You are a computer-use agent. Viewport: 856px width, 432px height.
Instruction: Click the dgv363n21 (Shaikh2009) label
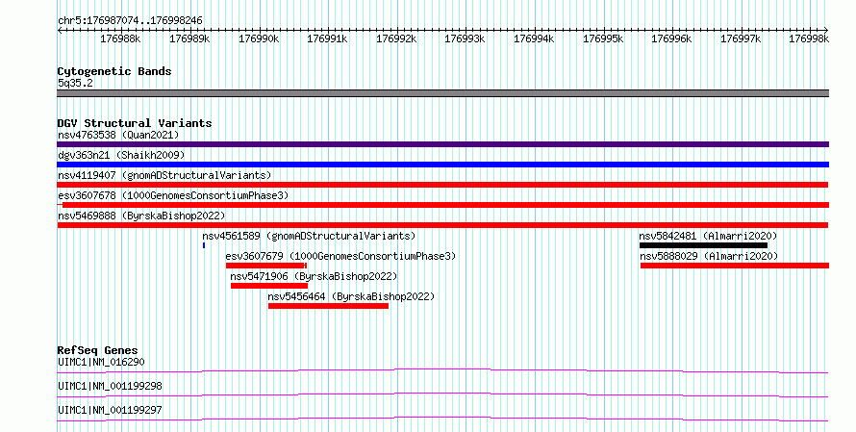tap(121, 155)
